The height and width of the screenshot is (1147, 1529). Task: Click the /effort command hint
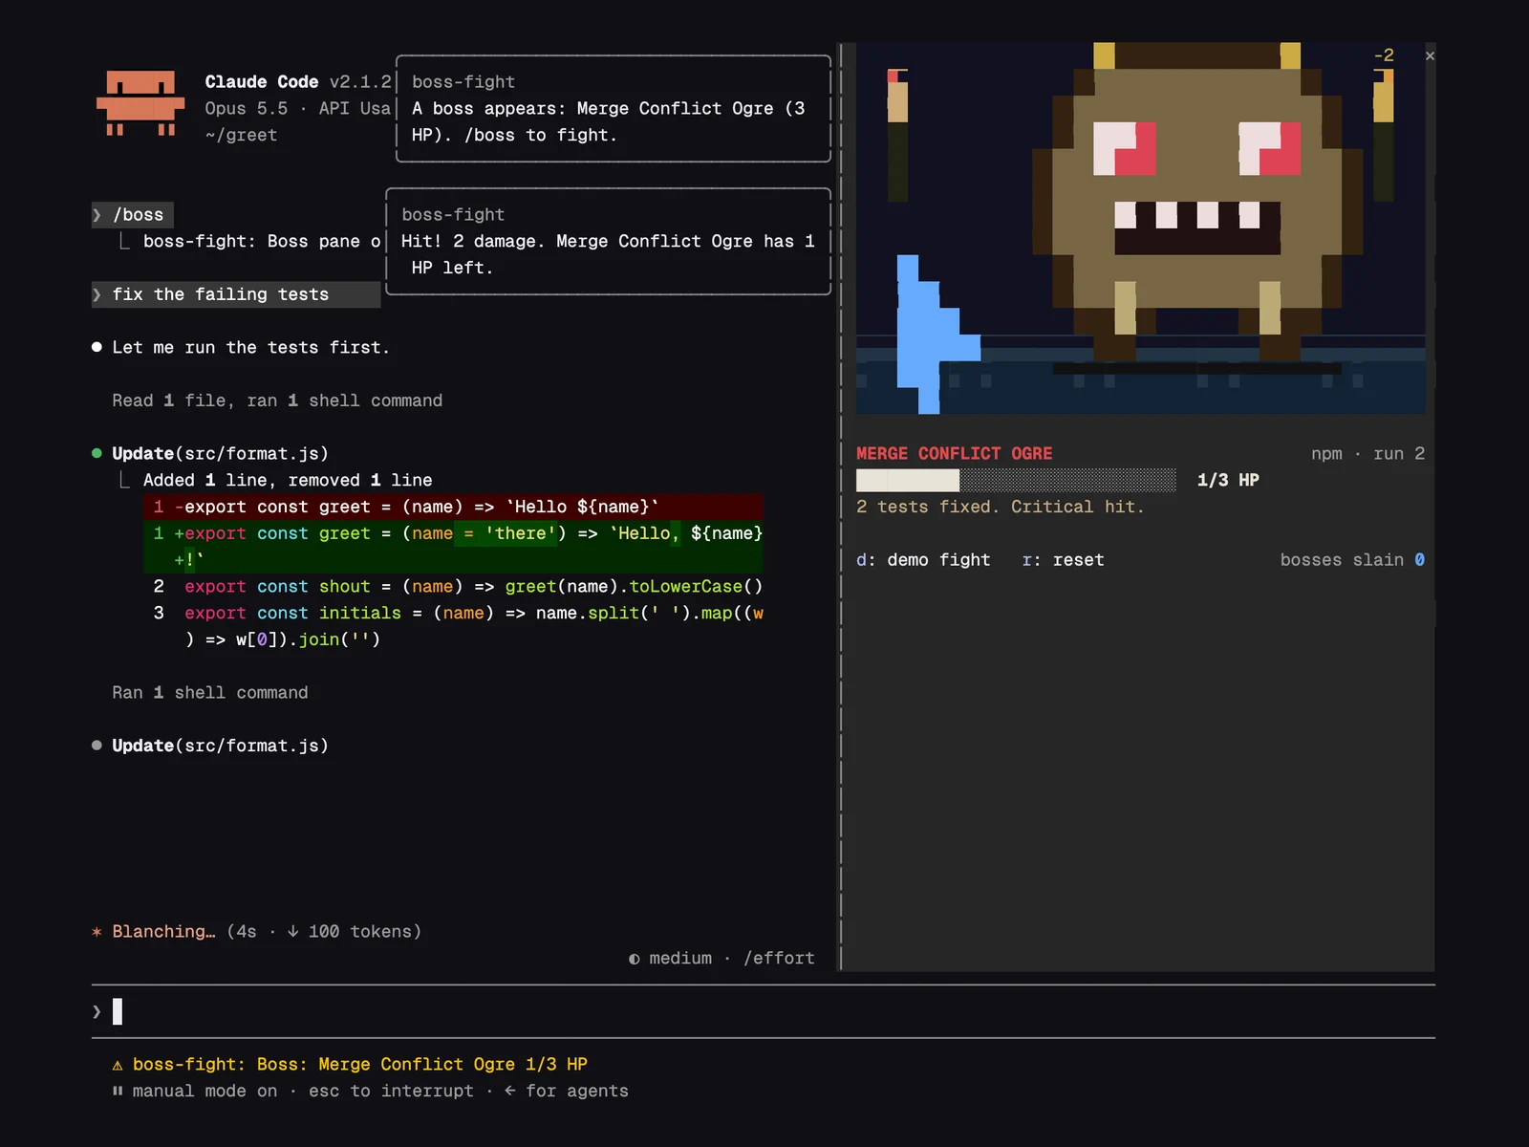pyautogui.click(x=779, y=958)
